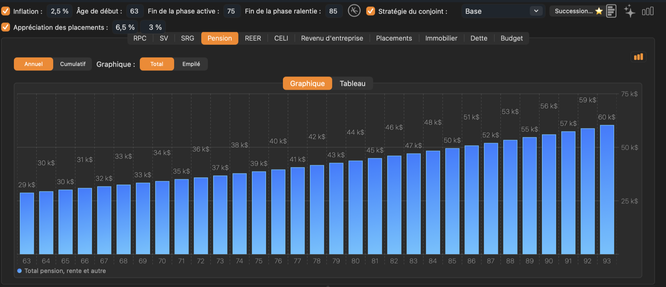Open the Immobilier tab
666x287 pixels.
click(441, 38)
